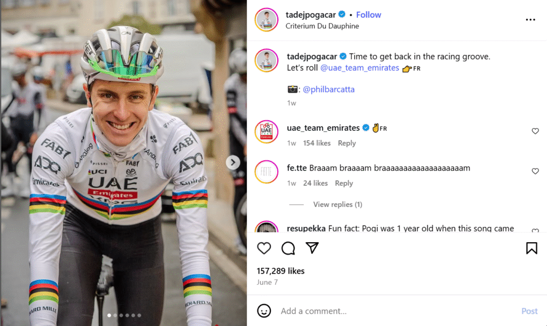Reply to the fe.tte comment
547x326 pixels.
click(343, 183)
